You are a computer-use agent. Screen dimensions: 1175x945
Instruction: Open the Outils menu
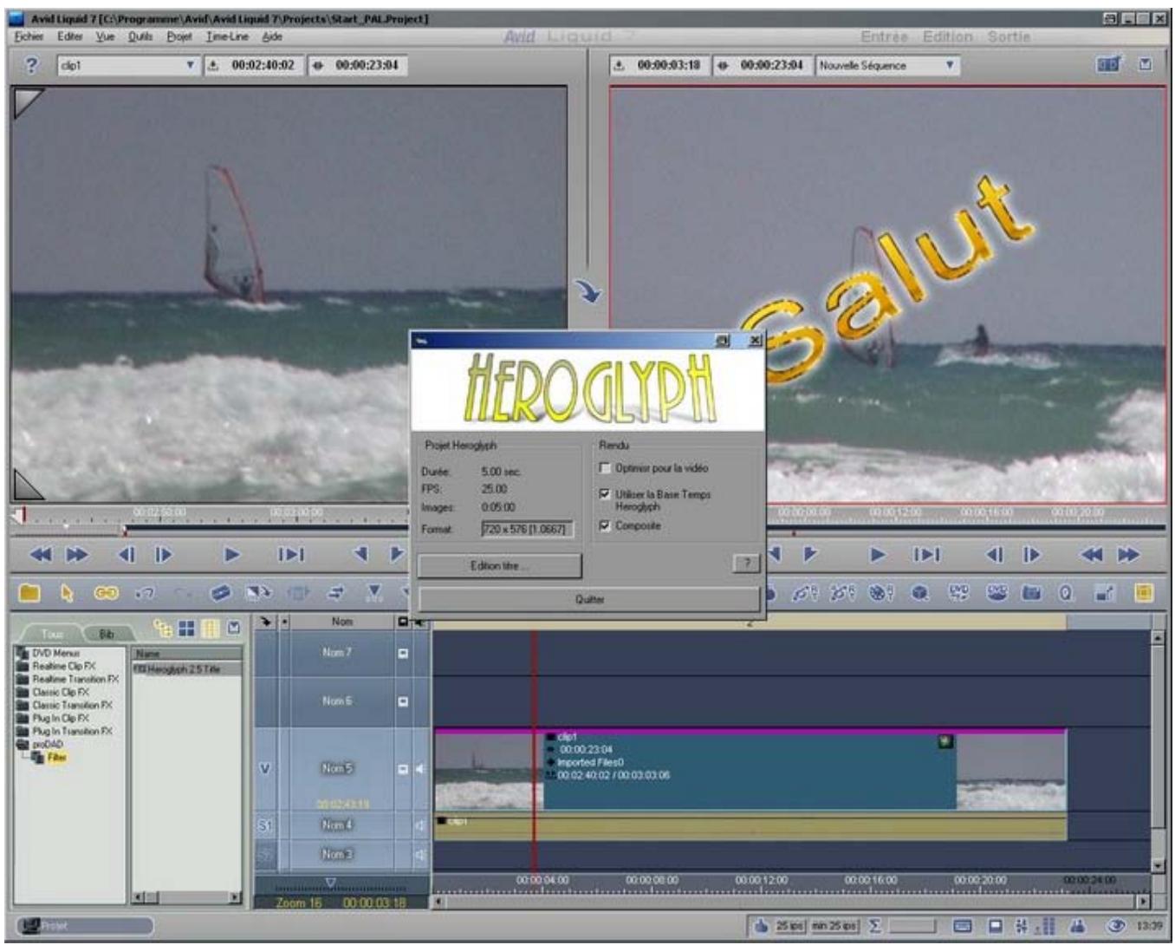[x=140, y=36]
